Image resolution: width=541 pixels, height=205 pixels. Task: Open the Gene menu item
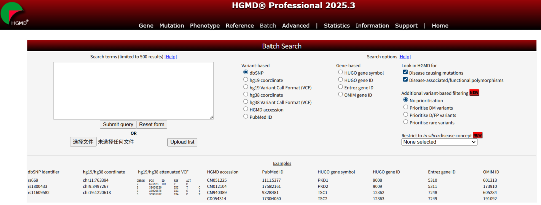(x=146, y=26)
